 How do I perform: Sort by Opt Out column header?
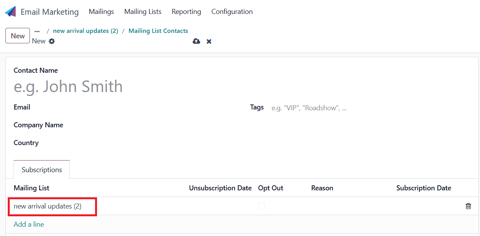pyautogui.click(x=270, y=188)
